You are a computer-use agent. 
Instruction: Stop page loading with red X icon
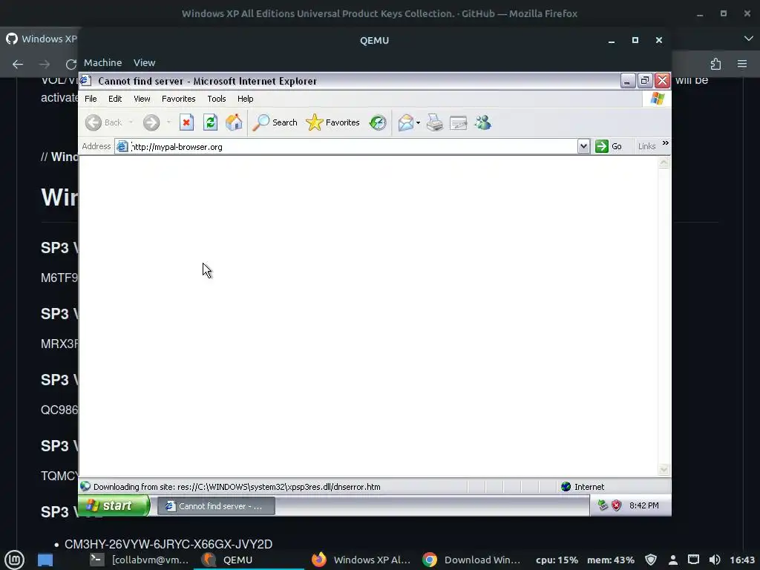[x=186, y=122]
